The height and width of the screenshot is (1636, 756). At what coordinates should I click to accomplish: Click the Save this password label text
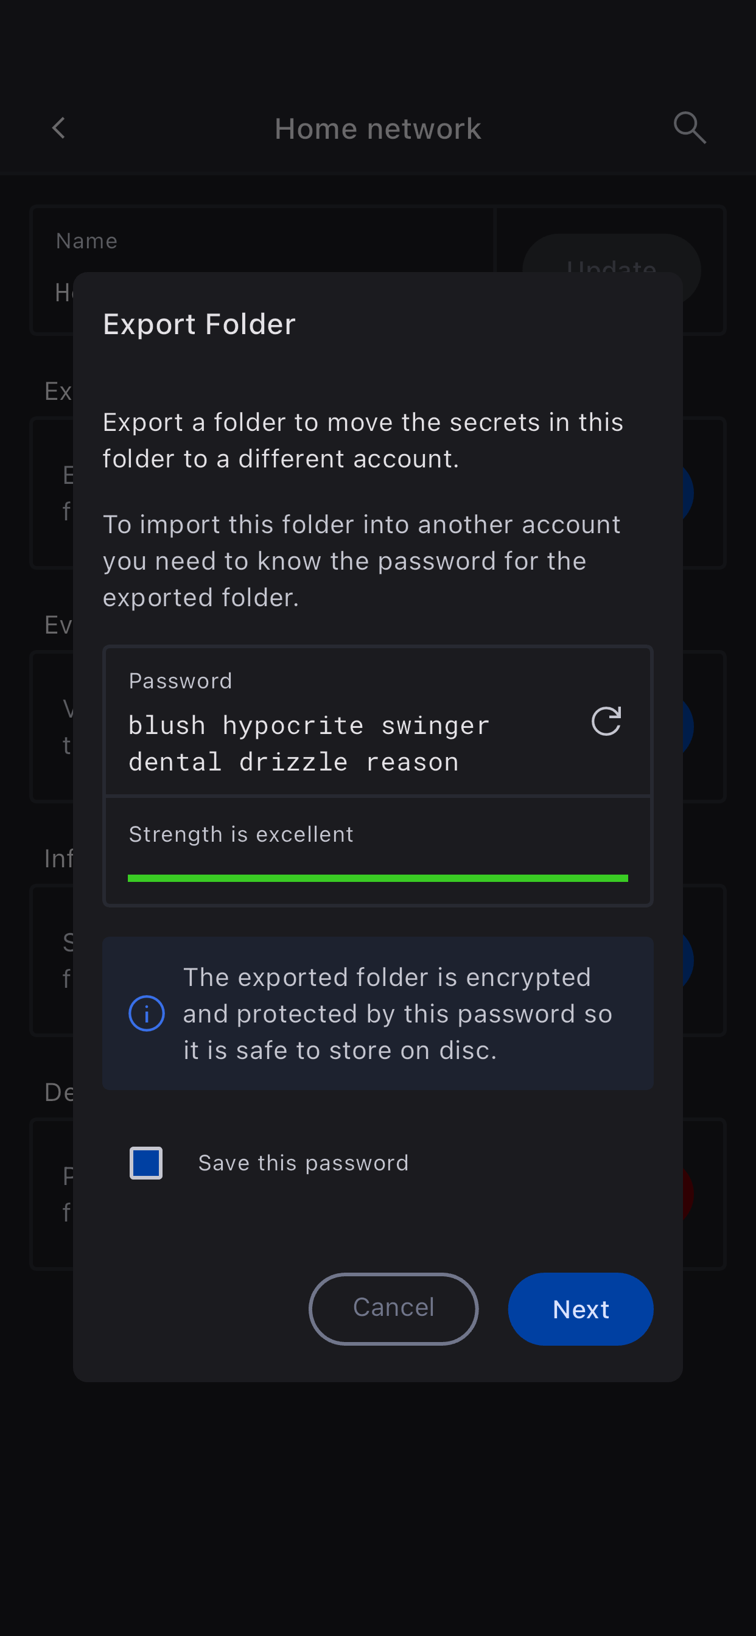(303, 1163)
